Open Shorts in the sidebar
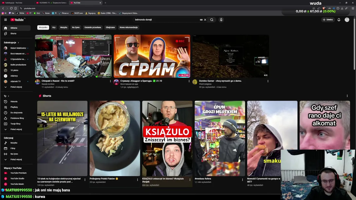 pyautogui.click(x=17, y=33)
